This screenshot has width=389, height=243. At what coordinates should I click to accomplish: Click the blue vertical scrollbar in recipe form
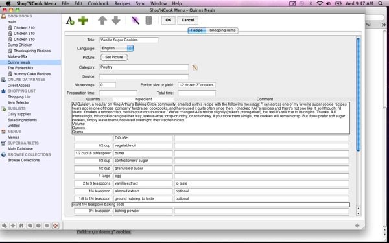[359, 94]
